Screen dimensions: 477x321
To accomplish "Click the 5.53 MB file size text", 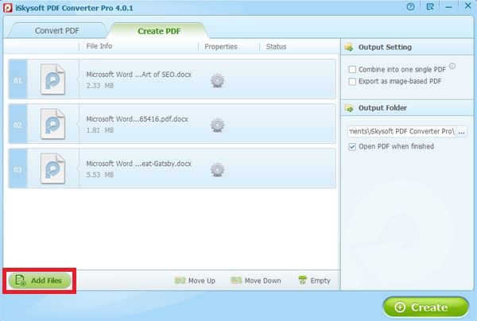I will pos(100,175).
